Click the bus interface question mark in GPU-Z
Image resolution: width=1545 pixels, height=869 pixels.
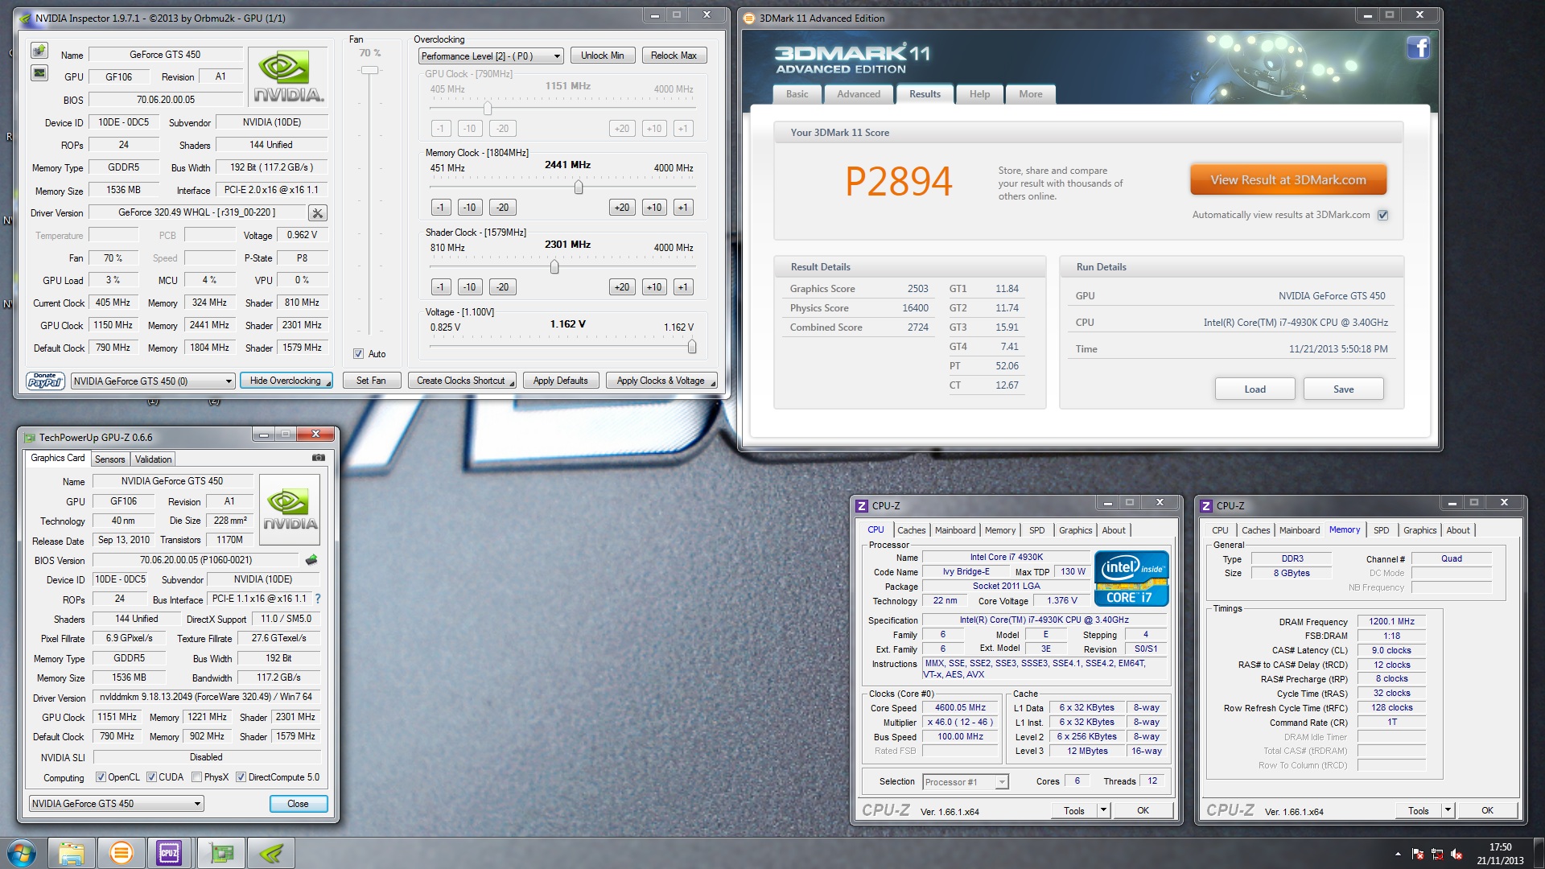click(318, 599)
